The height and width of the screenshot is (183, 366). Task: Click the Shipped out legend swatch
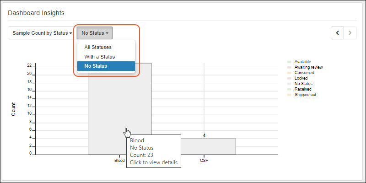point(289,95)
